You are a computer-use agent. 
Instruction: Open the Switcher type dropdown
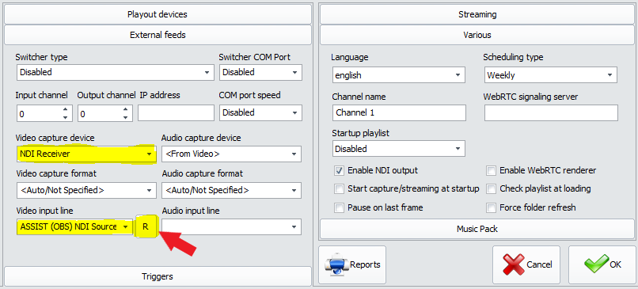click(116, 73)
